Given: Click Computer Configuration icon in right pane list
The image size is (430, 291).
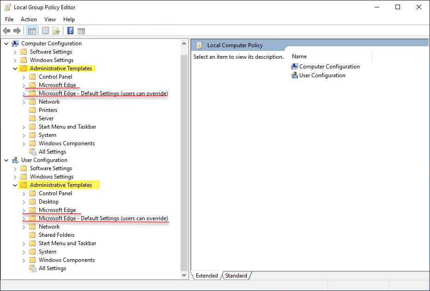Looking at the screenshot, I should pyautogui.click(x=295, y=67).
